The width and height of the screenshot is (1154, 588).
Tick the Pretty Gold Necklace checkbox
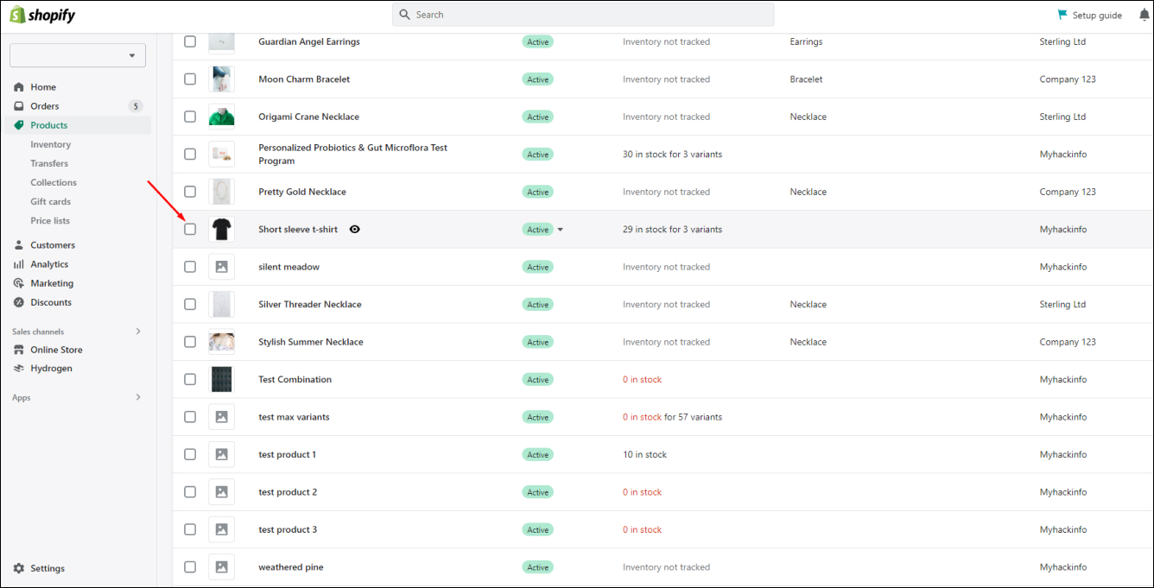(x=190, y=192)
